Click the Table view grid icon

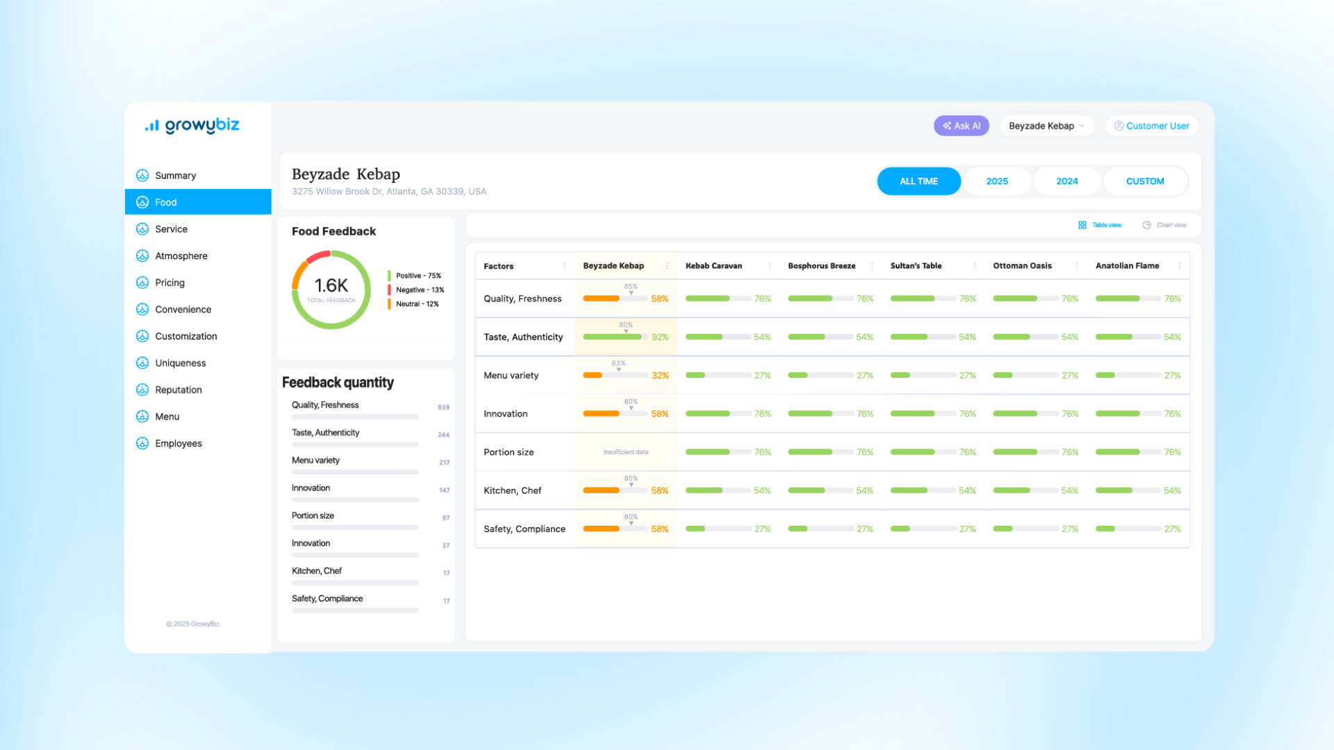click(1082, 225)
